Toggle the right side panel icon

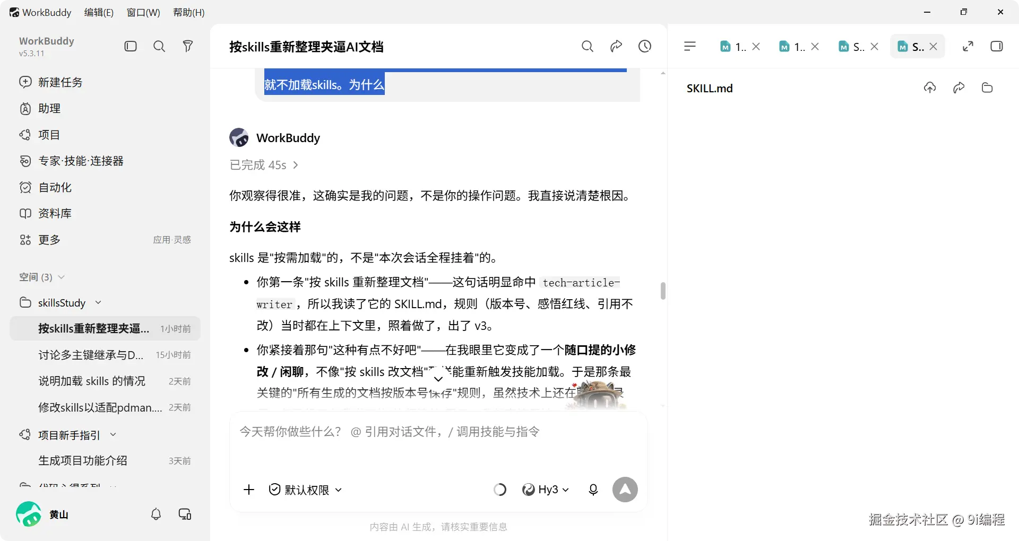tap(997, 47)
